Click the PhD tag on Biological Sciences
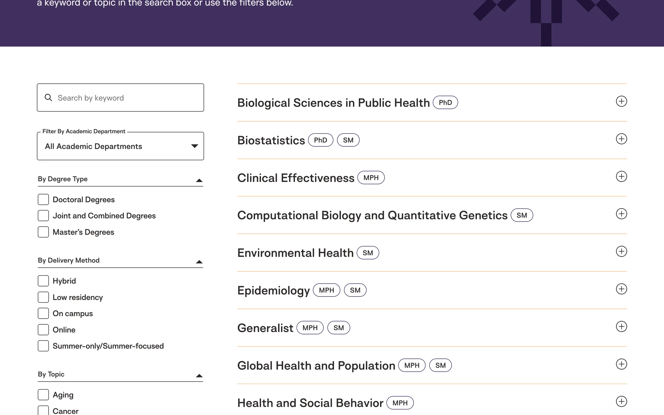The width and height of the screenshot is (664, 415). [x=445, y=102]
